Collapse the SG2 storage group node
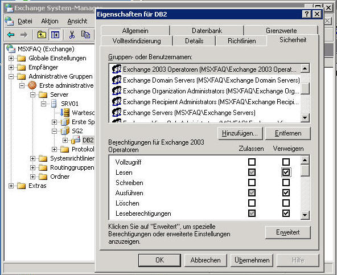Screen dimensions: 337x275 point(54,131)
